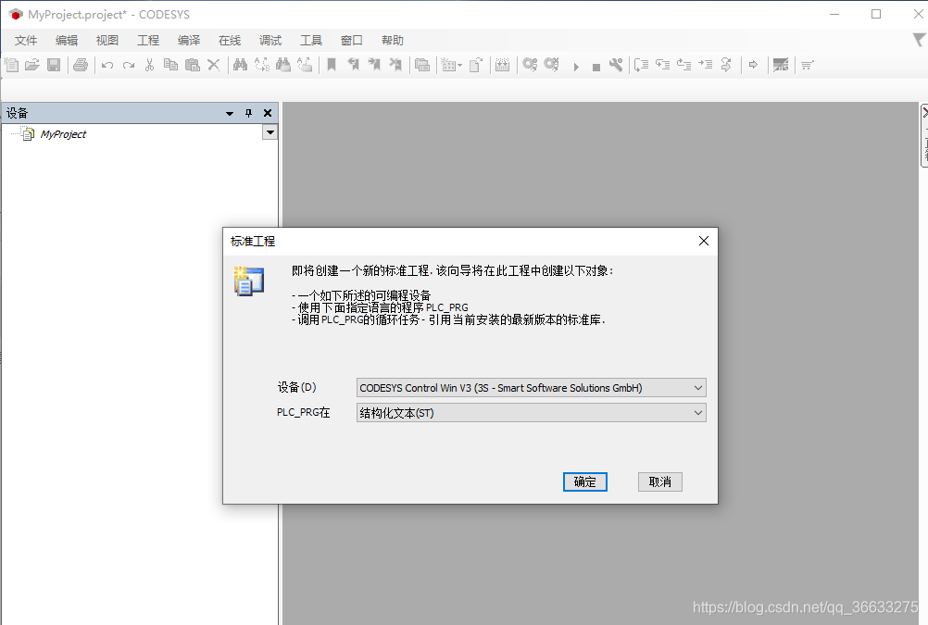The image size is (928, 625).
Task: Open the 工具 menu
Action: point(310,40)
